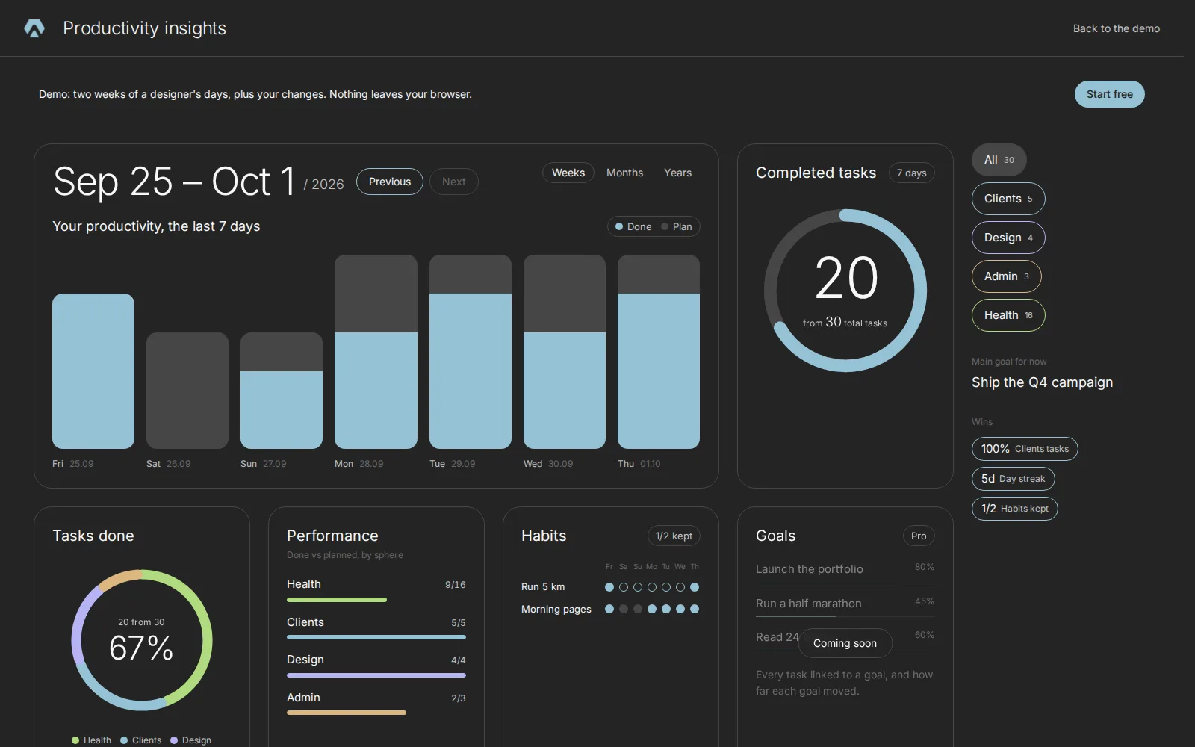Screen dimensions: 1195x747
Task: Toggle the Plan legend item
Action: click(677, 226)
